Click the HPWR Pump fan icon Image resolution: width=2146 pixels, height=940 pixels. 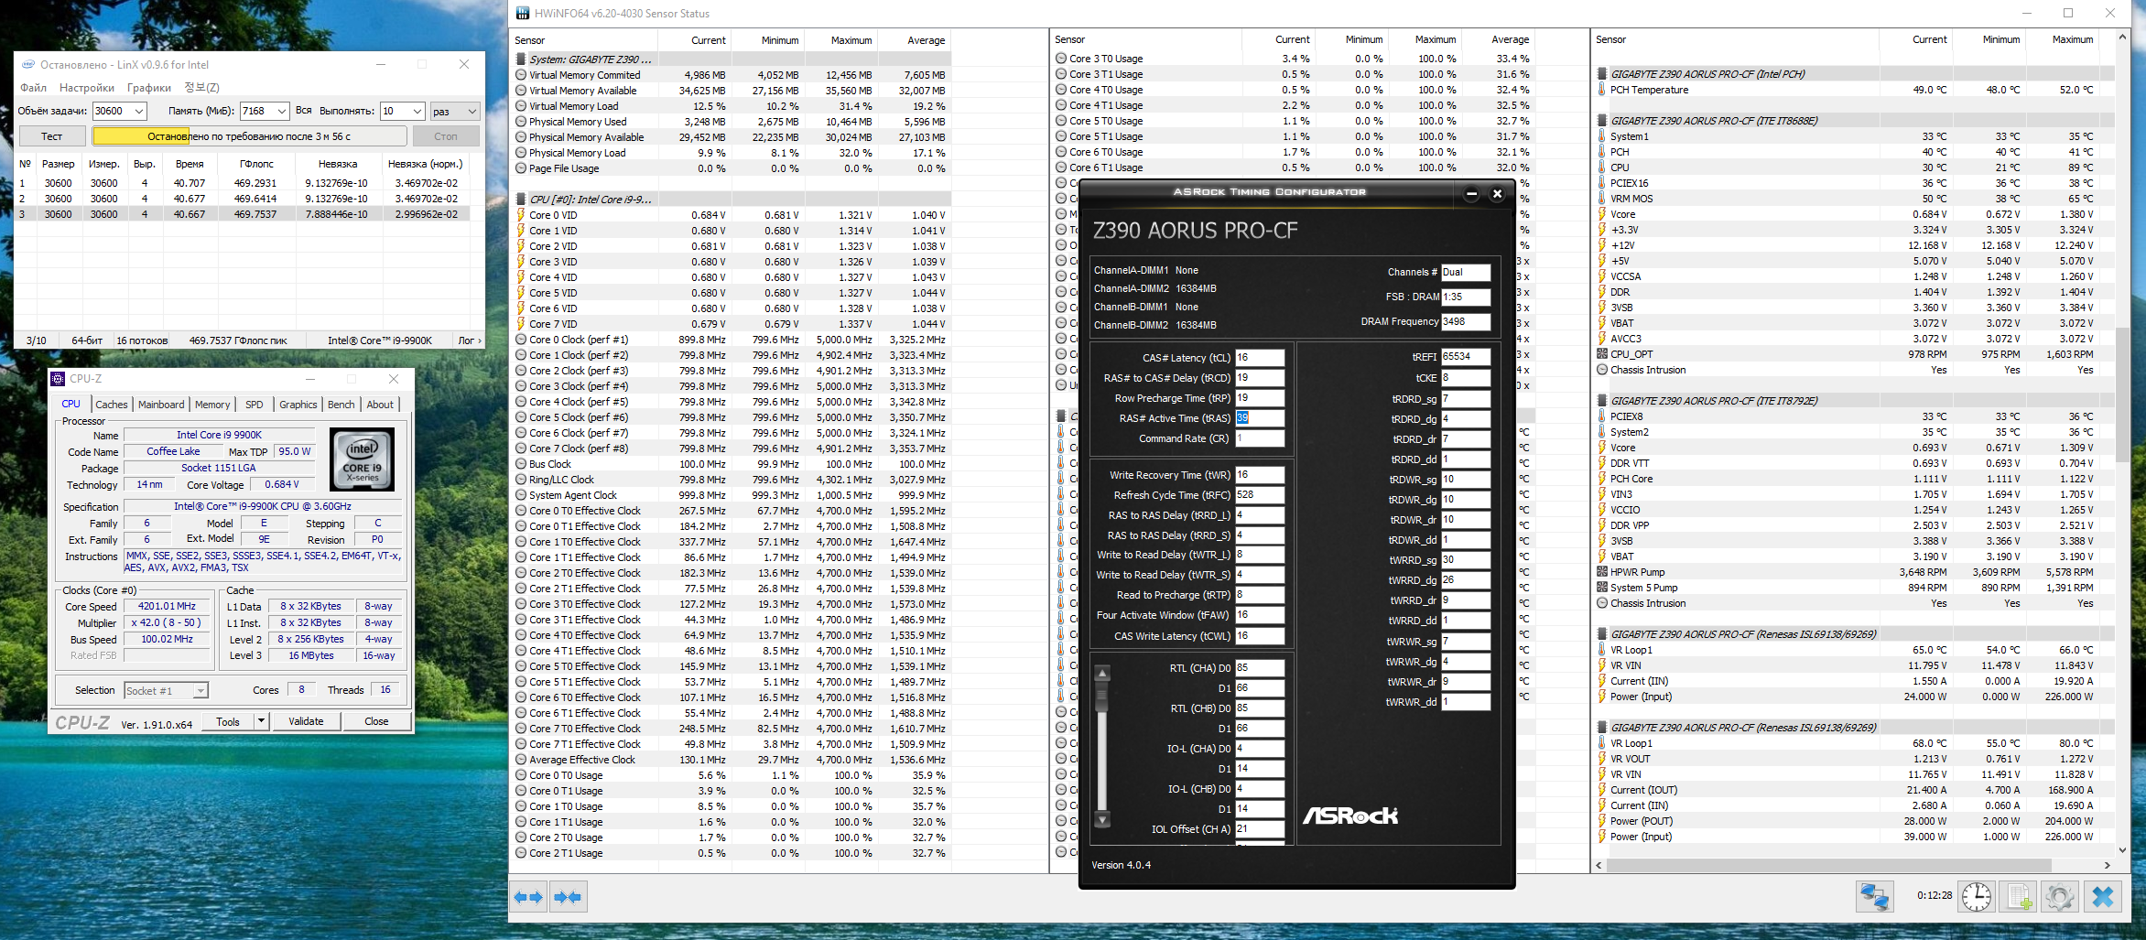click(1602, 572)
